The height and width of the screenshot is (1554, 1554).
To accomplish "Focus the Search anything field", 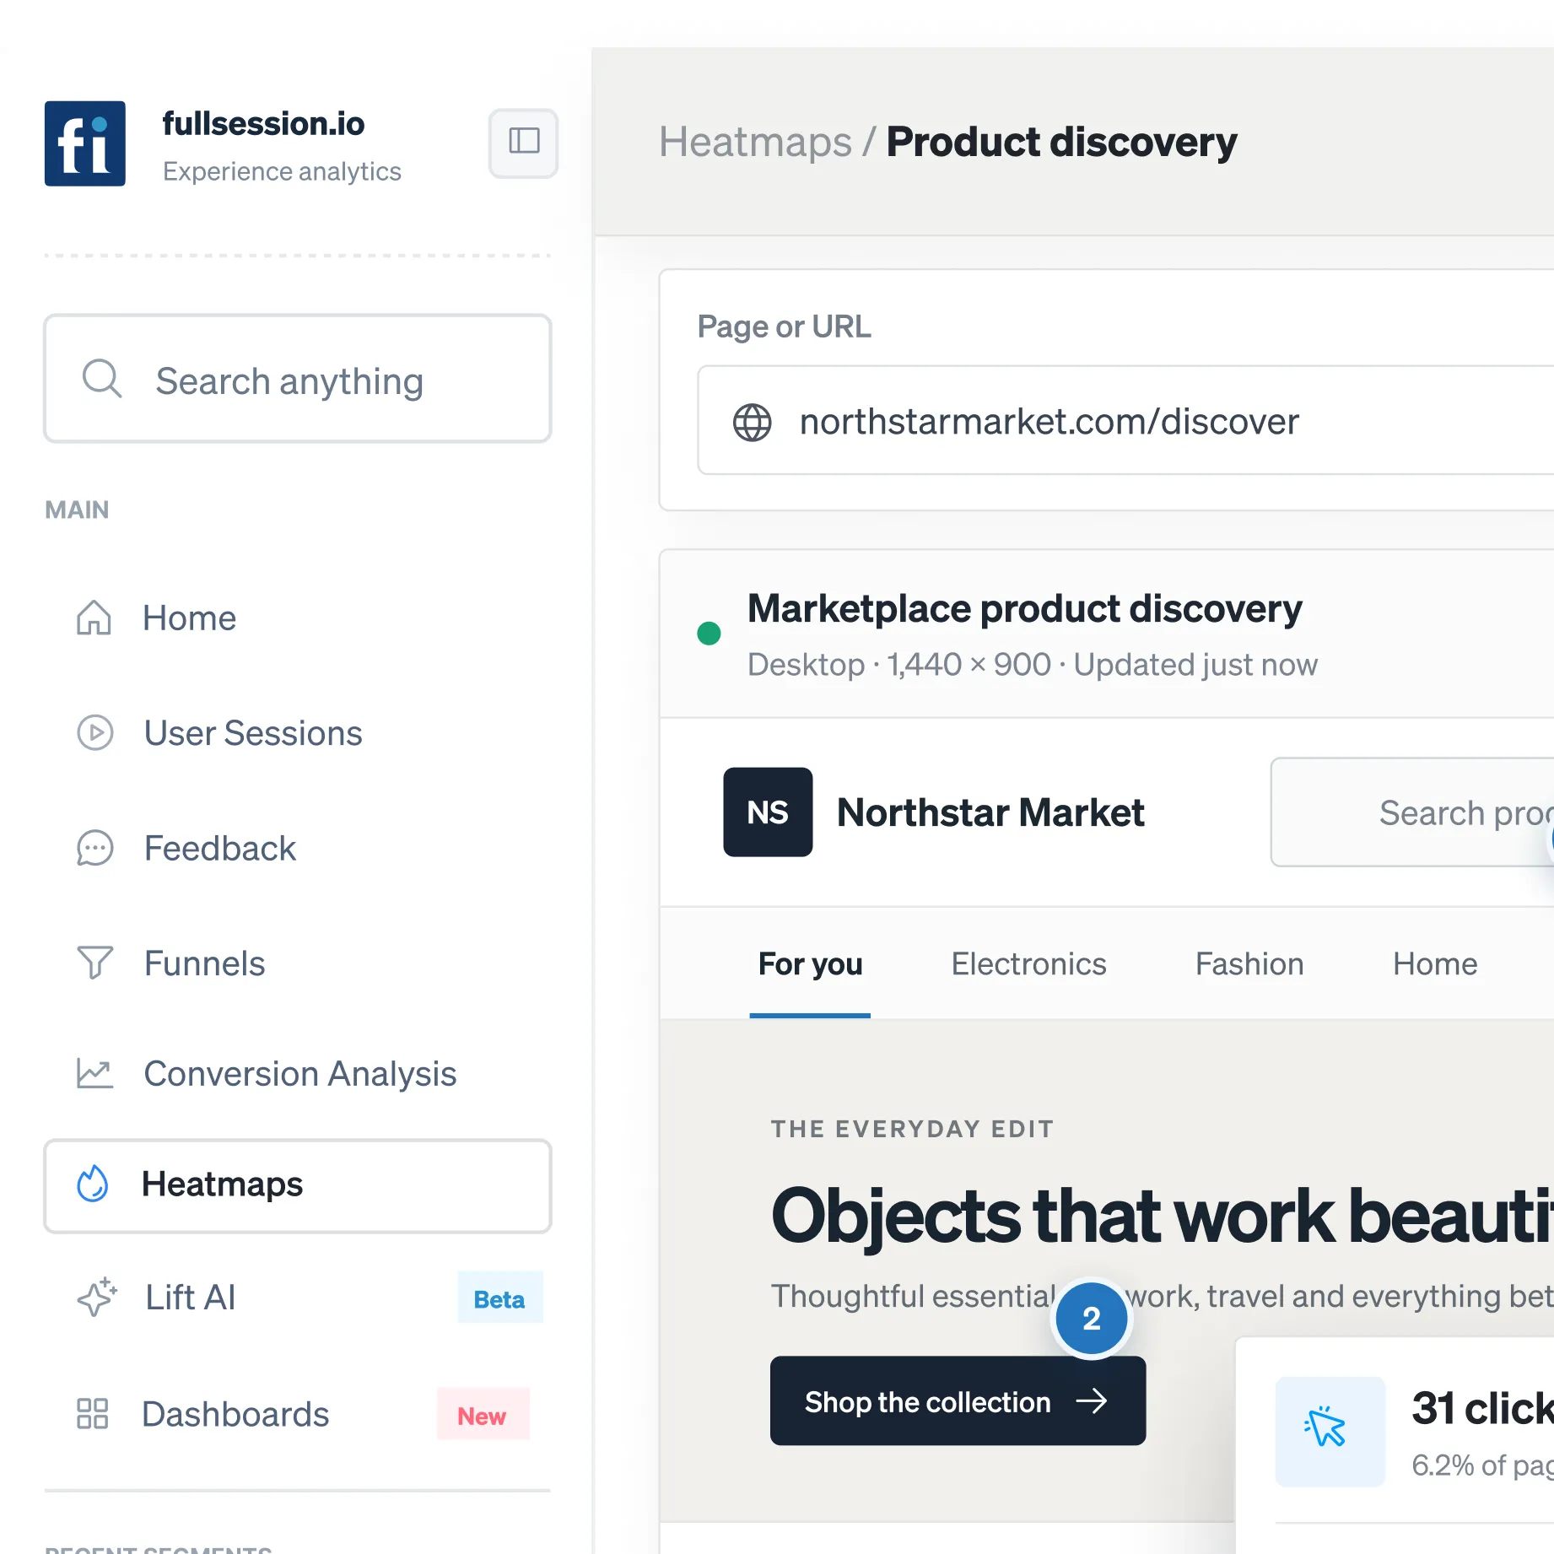I will 297,379.
